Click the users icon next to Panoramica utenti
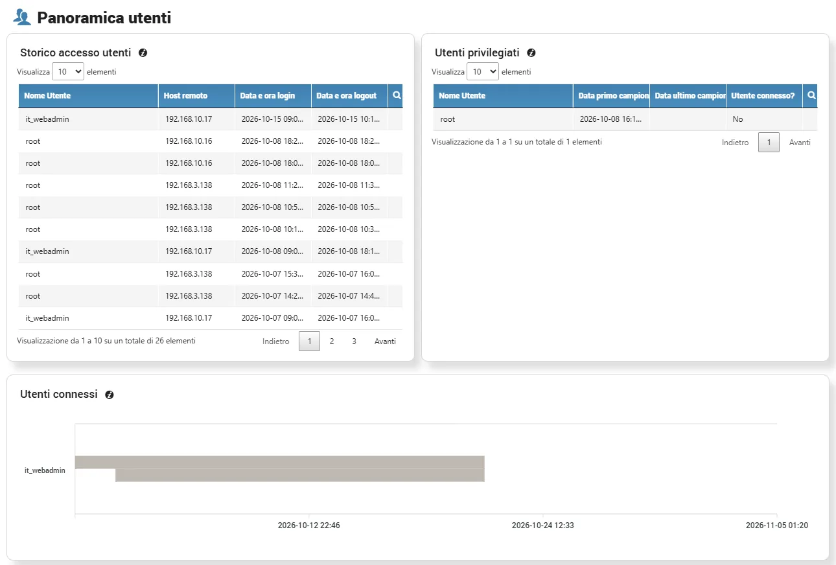The image size is (836, 565). (22, 17)
